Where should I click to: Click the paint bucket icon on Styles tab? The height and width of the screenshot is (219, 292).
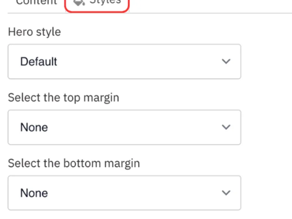[x=78, y=2]
